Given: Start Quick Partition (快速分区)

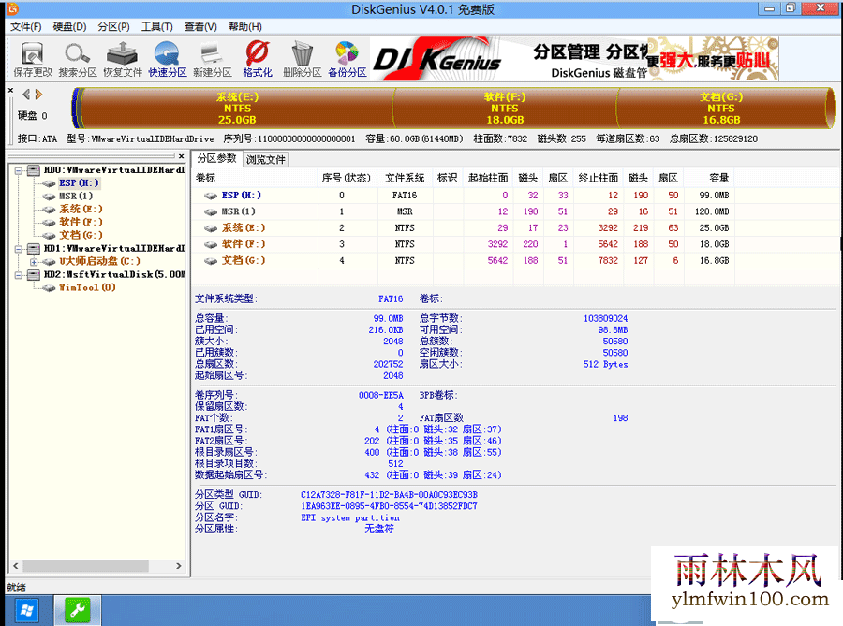Looking at the screenshot, I should click(x=168, y=60).
